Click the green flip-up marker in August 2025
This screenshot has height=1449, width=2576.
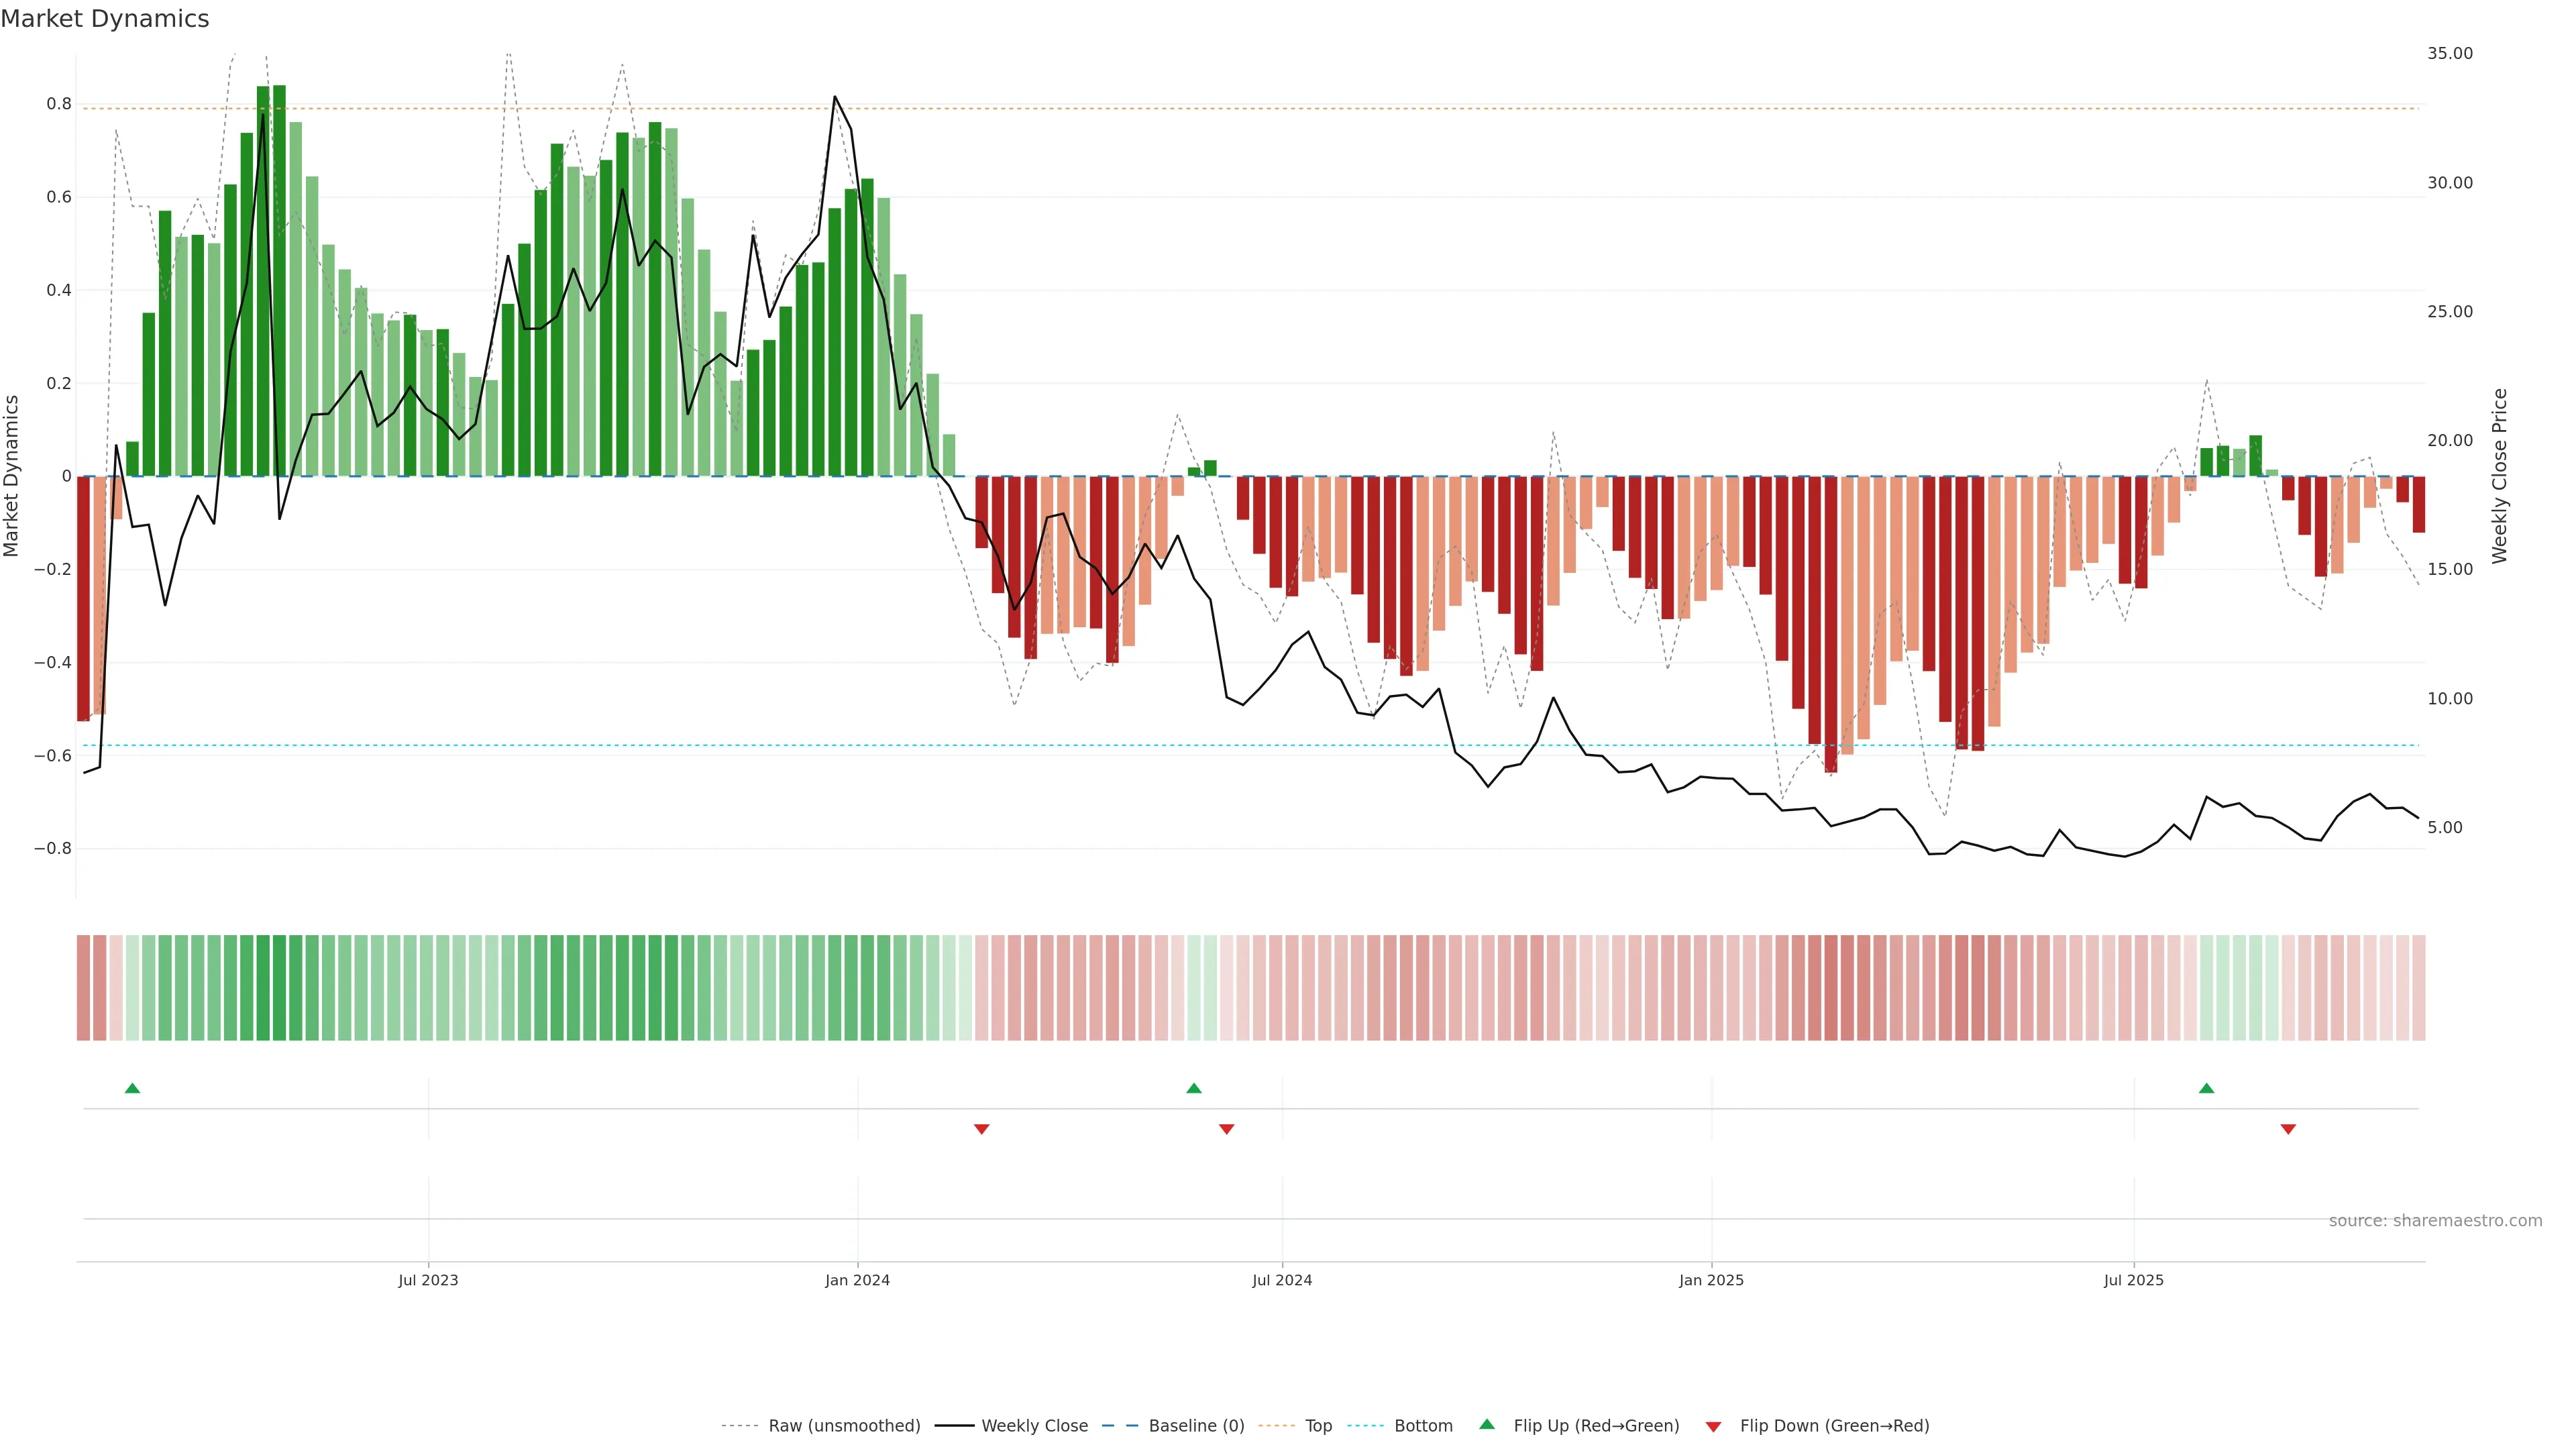coord(2206,1088)
